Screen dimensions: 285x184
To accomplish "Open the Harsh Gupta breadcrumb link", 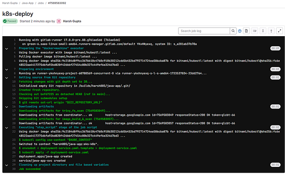I will 10,3.
